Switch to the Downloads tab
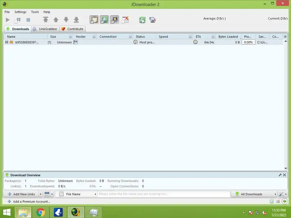 (18, 29)
